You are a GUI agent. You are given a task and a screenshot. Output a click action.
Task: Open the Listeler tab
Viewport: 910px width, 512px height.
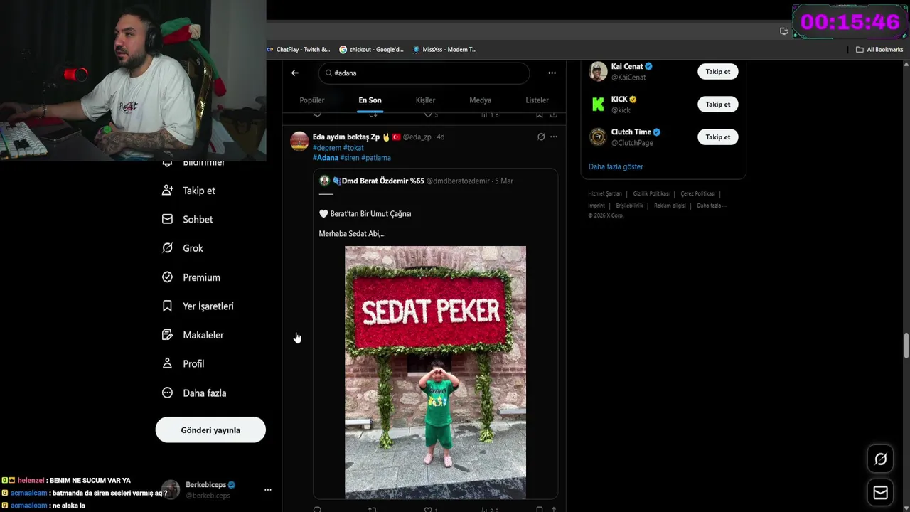pos(537,100)
